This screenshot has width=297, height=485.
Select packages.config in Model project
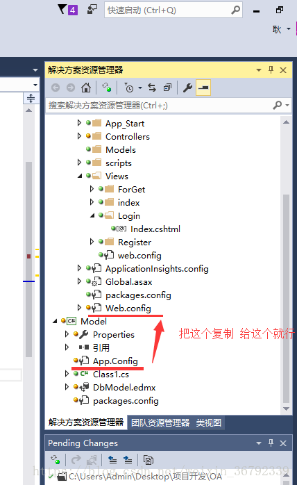[126, 401]
